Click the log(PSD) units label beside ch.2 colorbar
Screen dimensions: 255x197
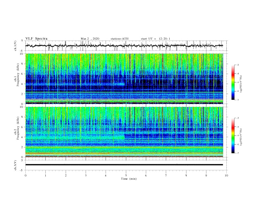click(241, 137)
